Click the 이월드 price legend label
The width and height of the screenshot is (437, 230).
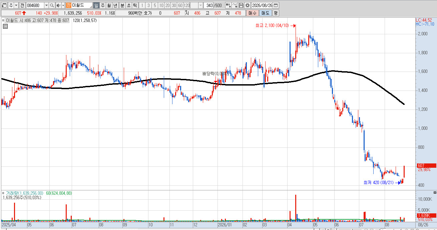tap(37, 20)
